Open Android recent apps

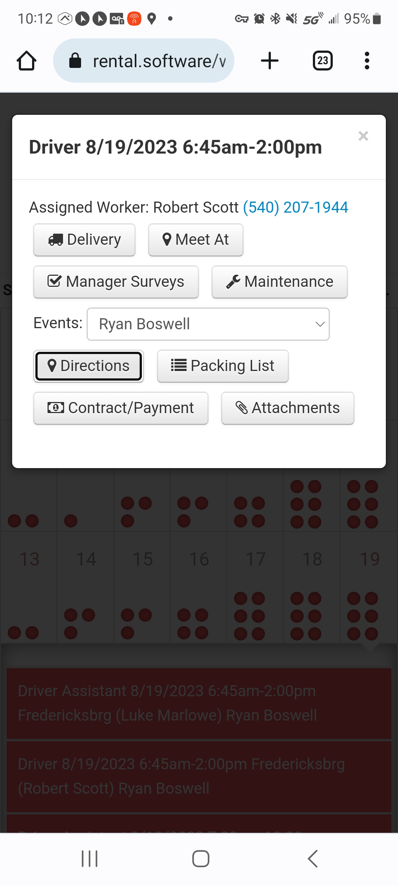[x=90, y=859]
